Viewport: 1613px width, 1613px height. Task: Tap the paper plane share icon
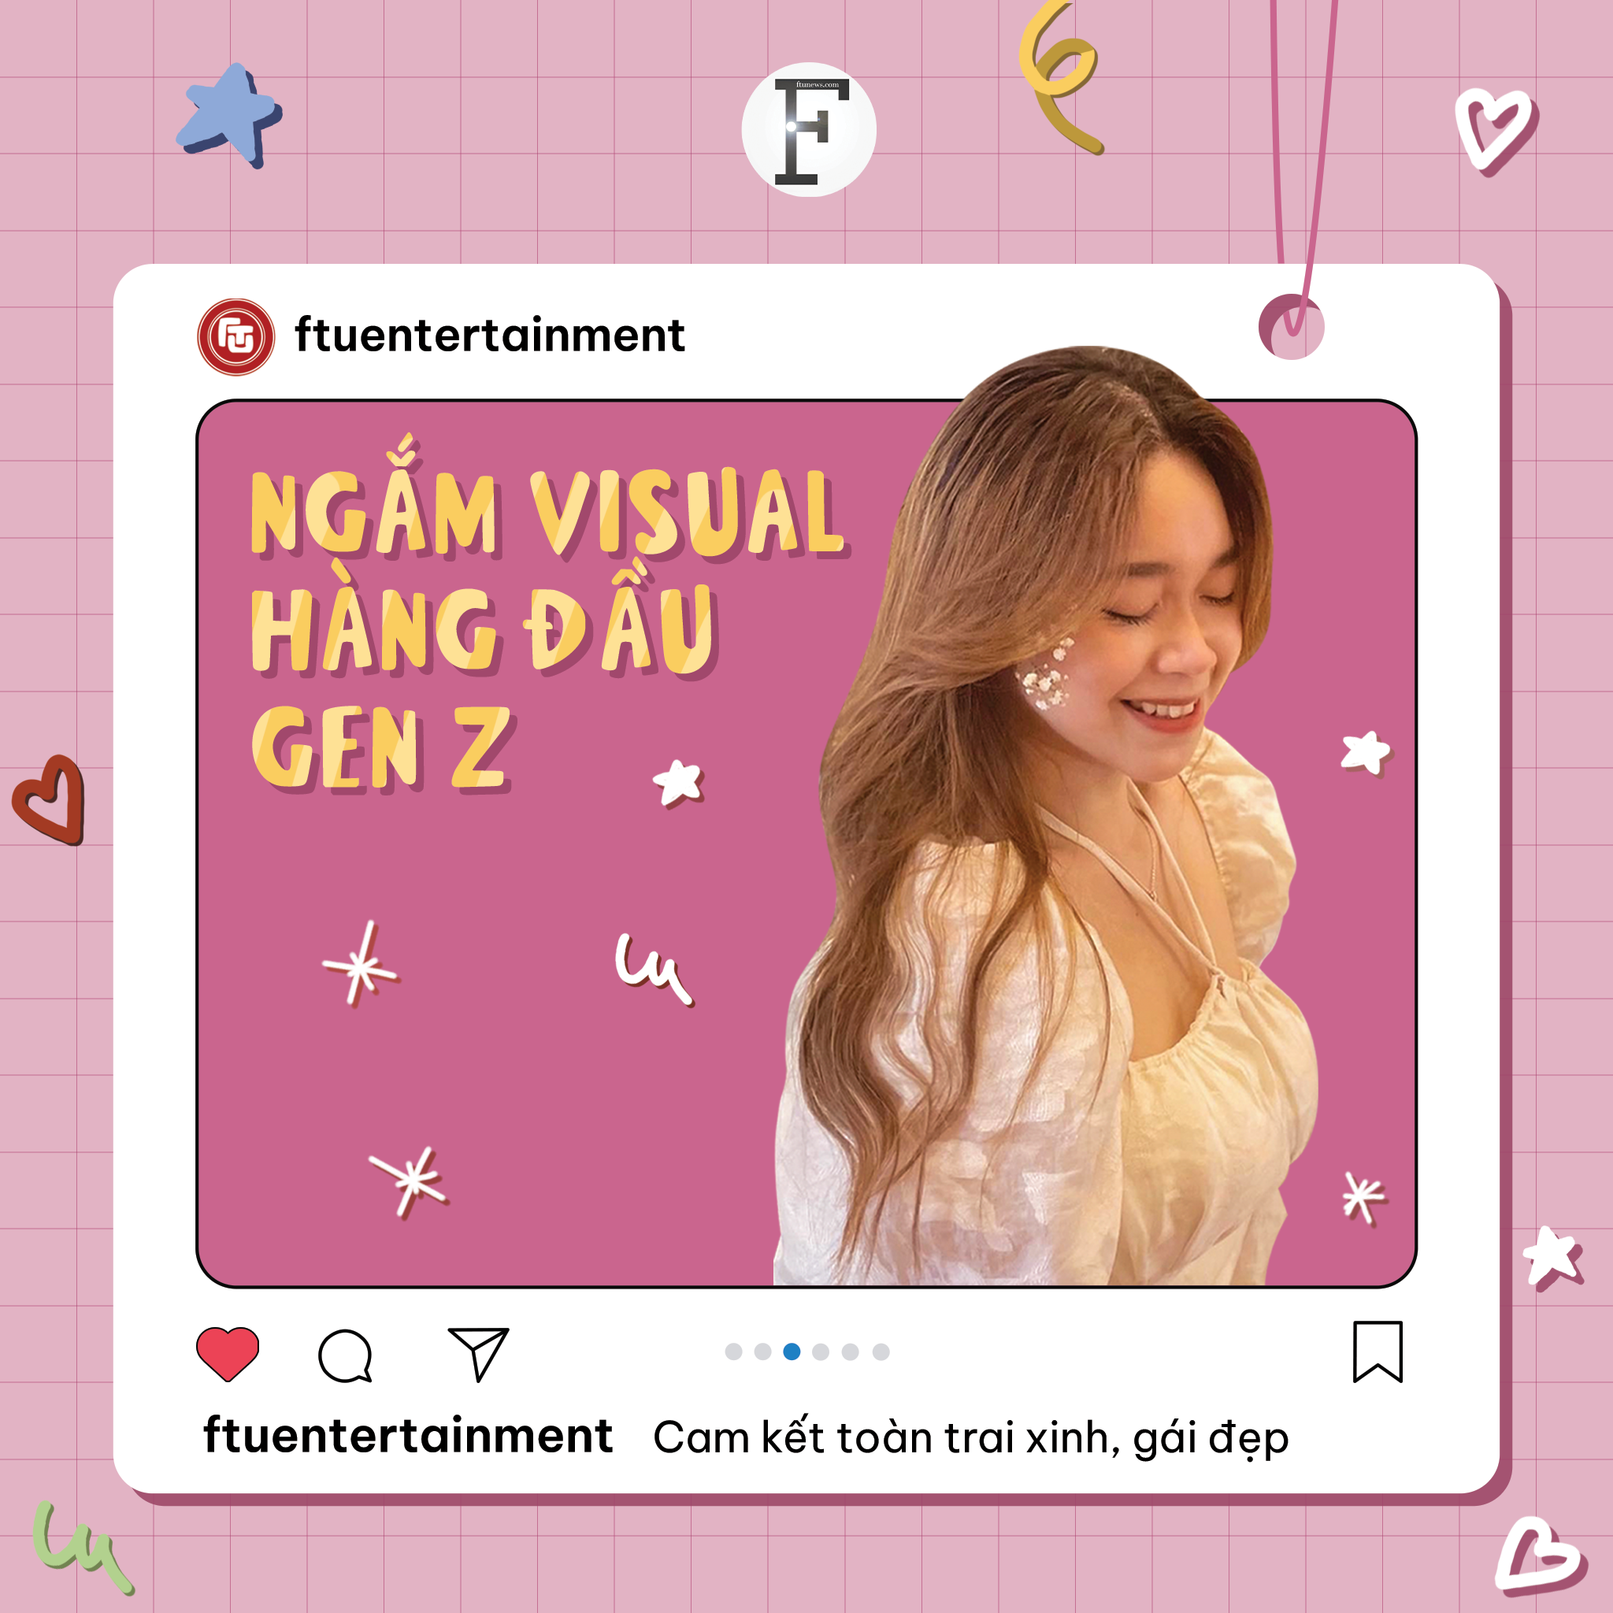478,1353
